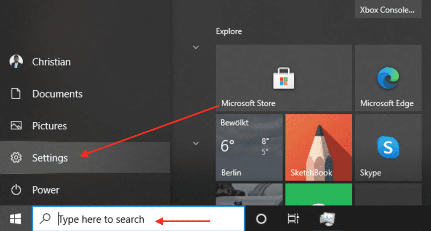Screen dimensions: 431x231
Task: Launch the SketchBook app tile
Action: (318, 147)
